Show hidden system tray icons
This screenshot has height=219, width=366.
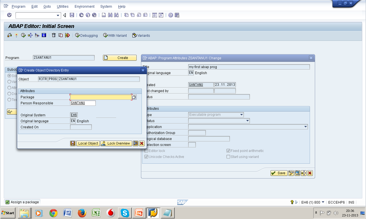(316, 213)
